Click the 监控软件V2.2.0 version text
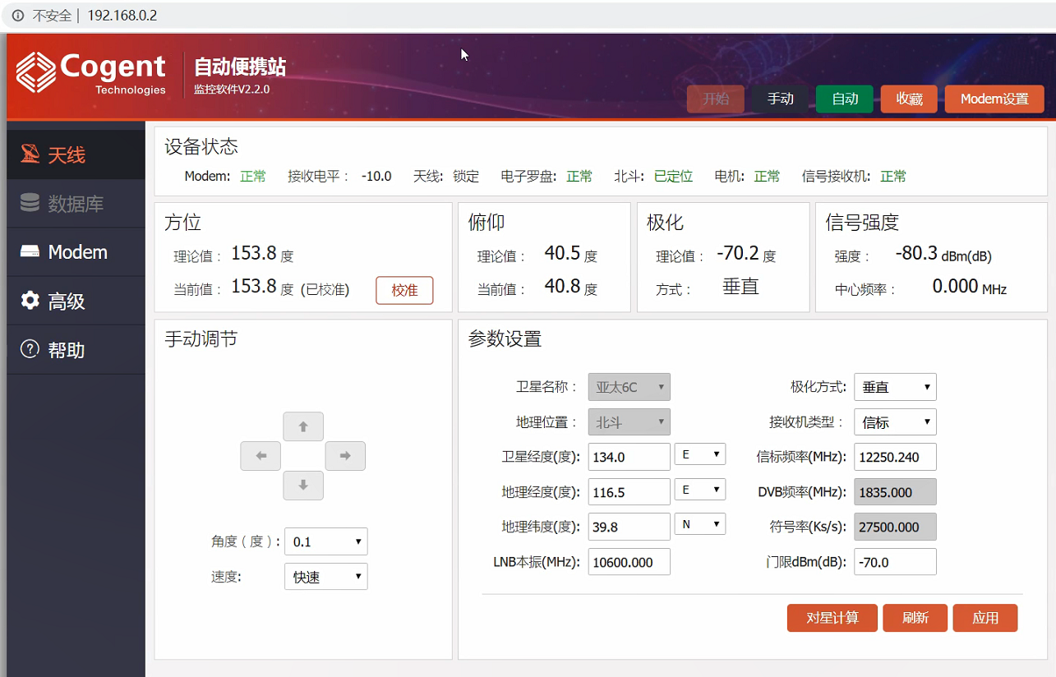Image resolution: width=1056 pixels, height=677 pixels. click(x=232, y=89)
